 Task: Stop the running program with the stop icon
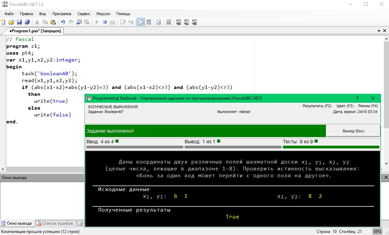pos(105,22)
